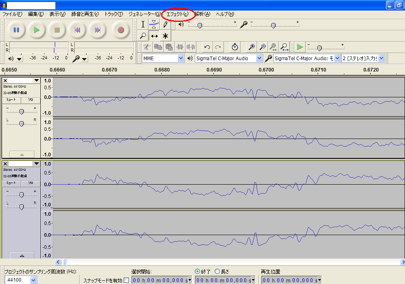
Task: Open エフェクト(C) menu
Action: pyautogui.click(x=177, y=14)
